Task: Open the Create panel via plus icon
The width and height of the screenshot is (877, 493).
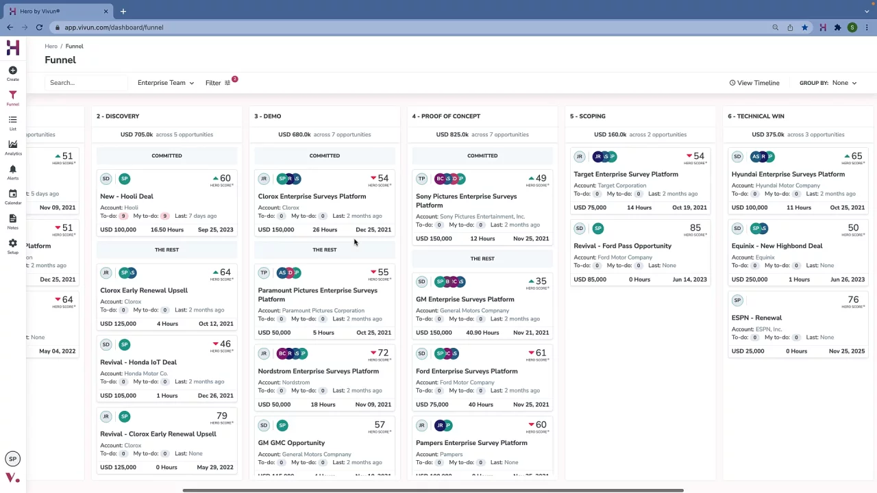Action: tap(12, 71)
